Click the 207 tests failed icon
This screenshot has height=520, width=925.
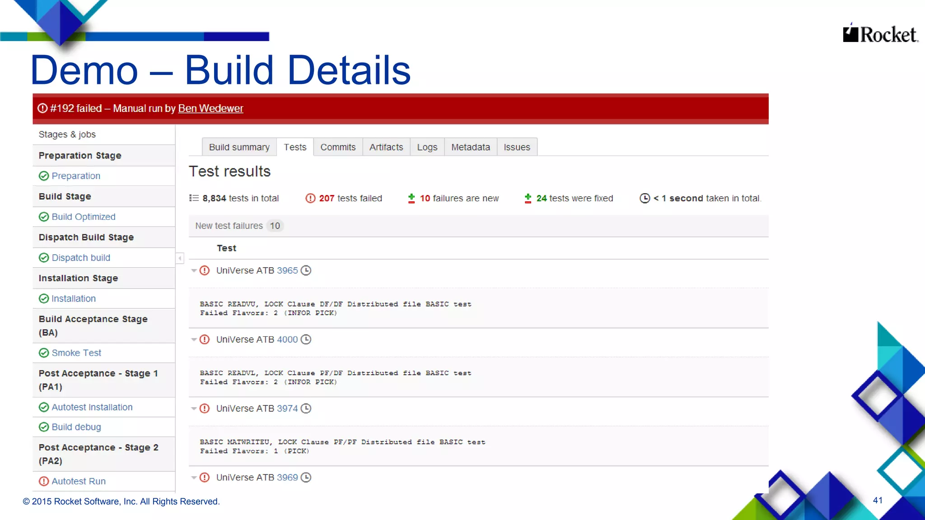pyautogui.click(x=310, y=198)
